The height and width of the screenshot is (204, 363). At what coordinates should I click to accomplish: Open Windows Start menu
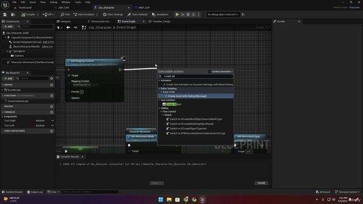coord(161,199)
